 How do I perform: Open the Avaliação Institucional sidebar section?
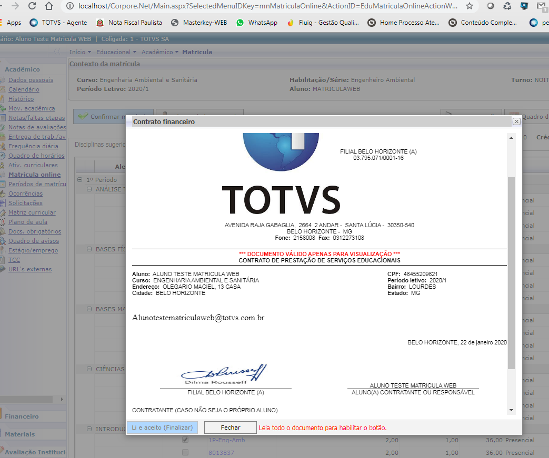coord(35,452)
